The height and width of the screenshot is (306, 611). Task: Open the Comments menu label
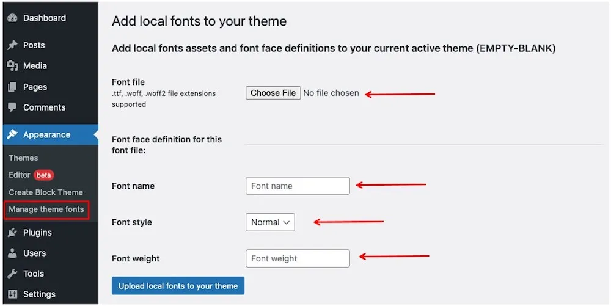44,107
